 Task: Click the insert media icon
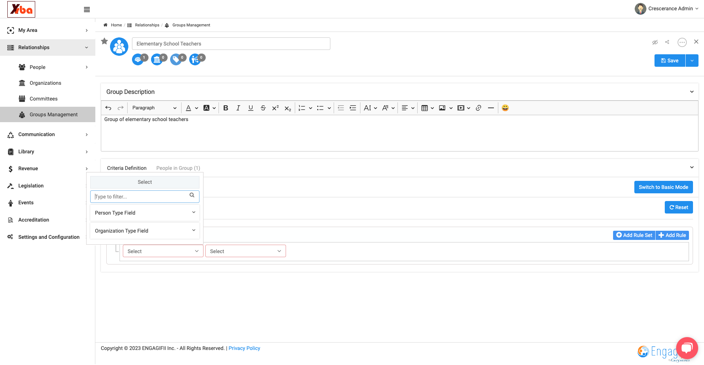461,108
